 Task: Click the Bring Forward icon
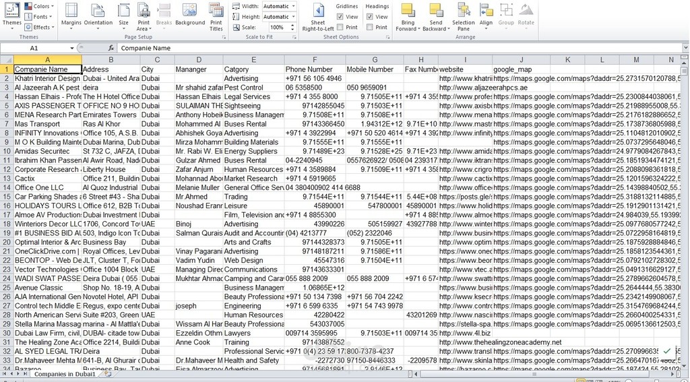[406, 13]
